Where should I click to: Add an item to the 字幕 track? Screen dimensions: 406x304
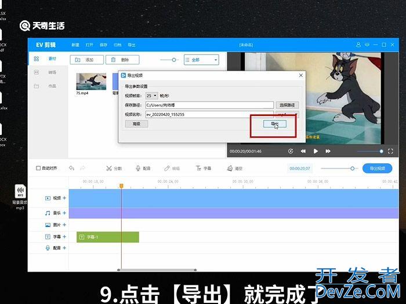pyautogui.click(x=64, y=236)
